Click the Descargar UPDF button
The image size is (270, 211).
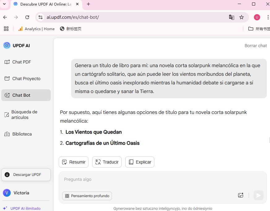click(26, 175)
